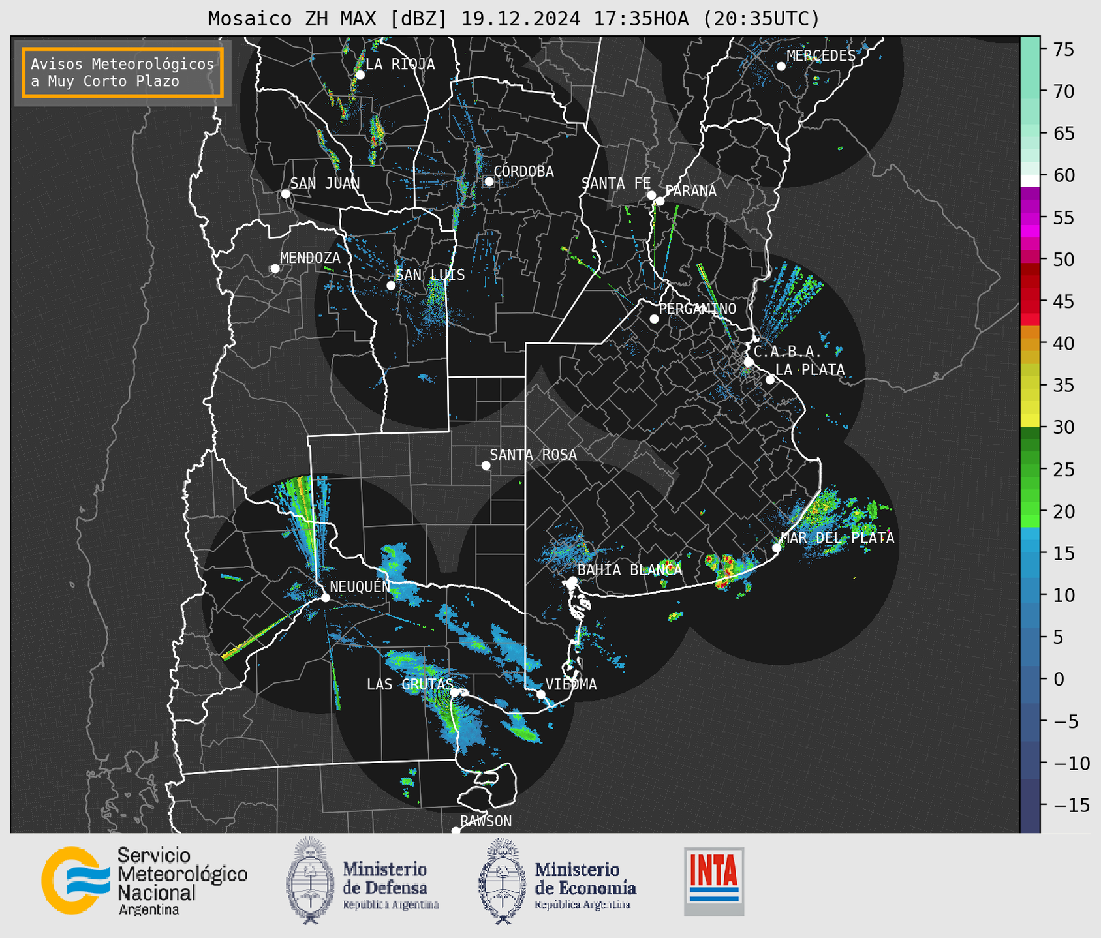Viewport: 1101px width, 938px height.
Task: Click the Ministerio de Economía crest logo
Action: pyautogui.click(x=503, y=881)
